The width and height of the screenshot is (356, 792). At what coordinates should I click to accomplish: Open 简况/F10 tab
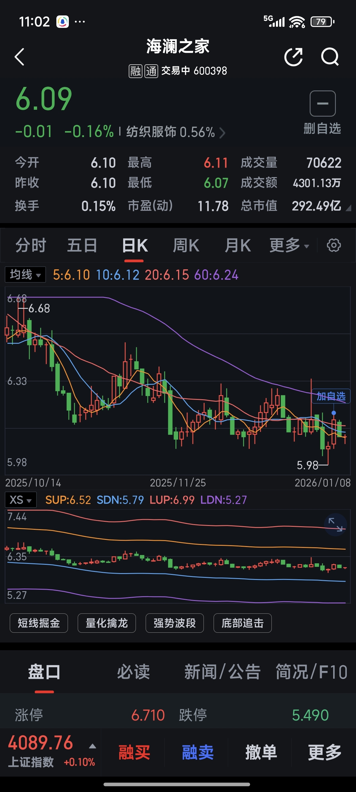pos(311,672)
